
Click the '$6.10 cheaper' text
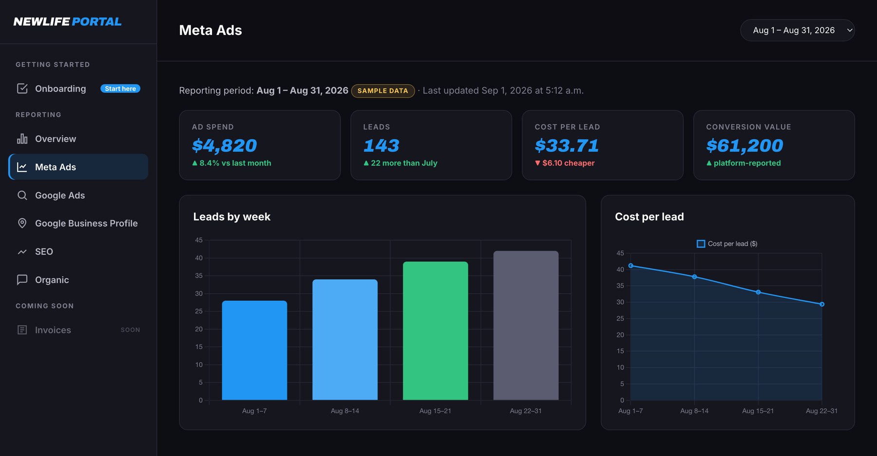(569, 163)
